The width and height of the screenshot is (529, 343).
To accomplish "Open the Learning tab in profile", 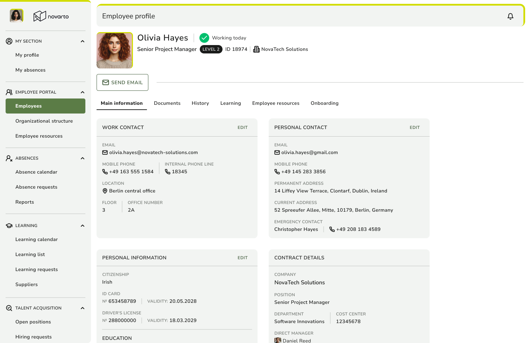I will pos(231,103).
